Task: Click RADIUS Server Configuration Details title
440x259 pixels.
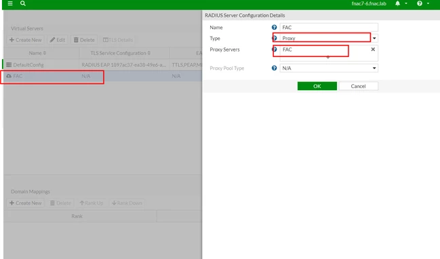Action: [245, 15]
